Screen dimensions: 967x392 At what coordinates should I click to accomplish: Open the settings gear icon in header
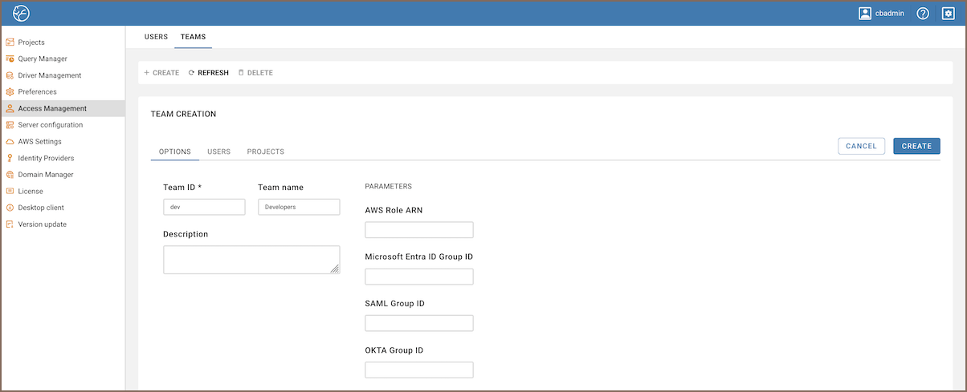pyautogui.click(x=948, y=14)
